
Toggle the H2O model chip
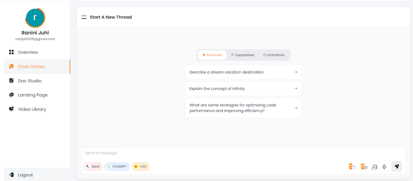141,167
